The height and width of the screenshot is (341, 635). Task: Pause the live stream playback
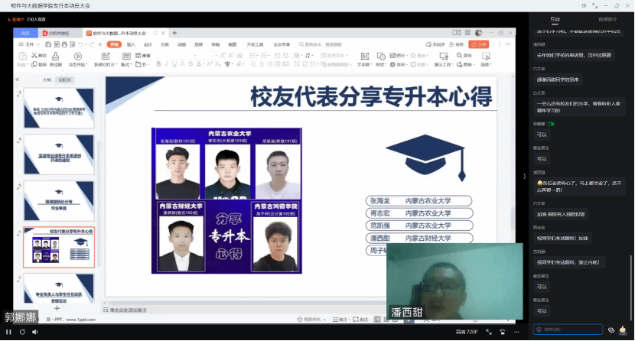pos(8,333)
